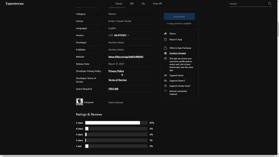Click the Supports Oculus Touch controller icon
Image resolution: width=279 pixels, height=157 pixels.
click(165, 86)
